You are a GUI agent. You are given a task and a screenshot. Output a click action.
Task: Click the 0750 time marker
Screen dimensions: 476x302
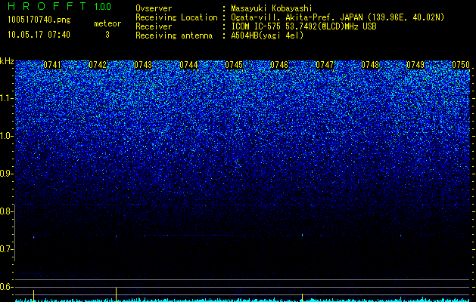click(x=461, y=65)
